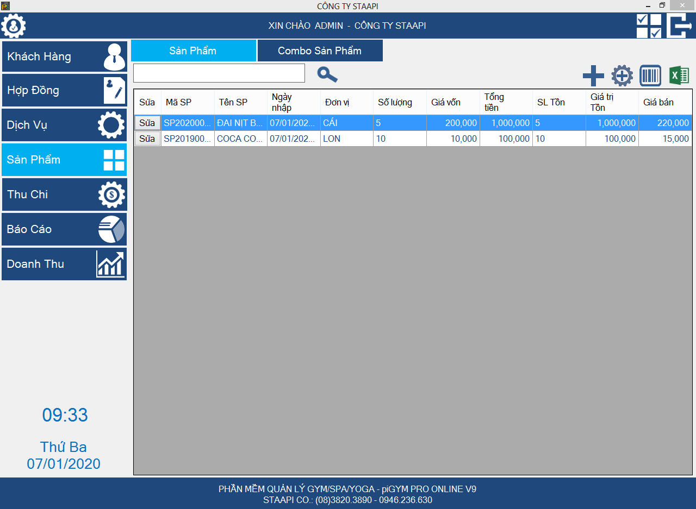
Task: Focus the product search text box
Action: tap(219, 73)
